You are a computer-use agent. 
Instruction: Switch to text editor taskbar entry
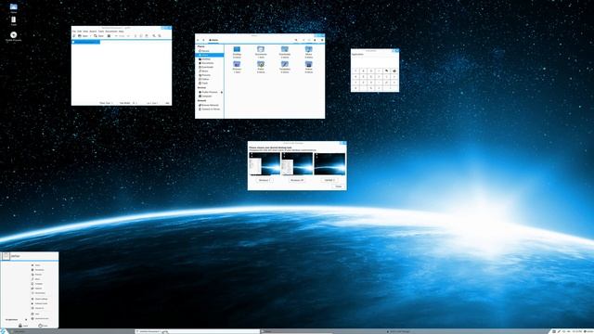197,331
